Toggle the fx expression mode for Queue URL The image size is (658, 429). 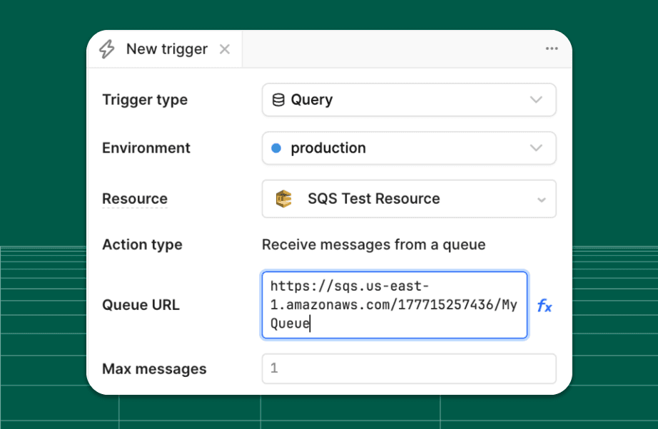[544, 306]
